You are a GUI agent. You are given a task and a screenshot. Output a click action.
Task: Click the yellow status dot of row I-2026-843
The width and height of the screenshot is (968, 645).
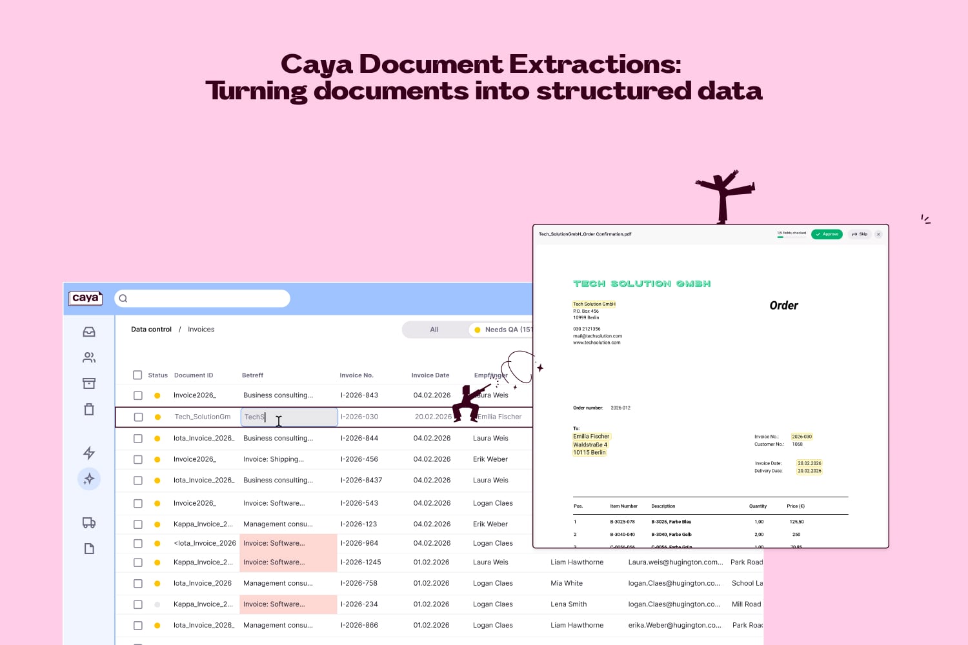[x=157, y=395]
